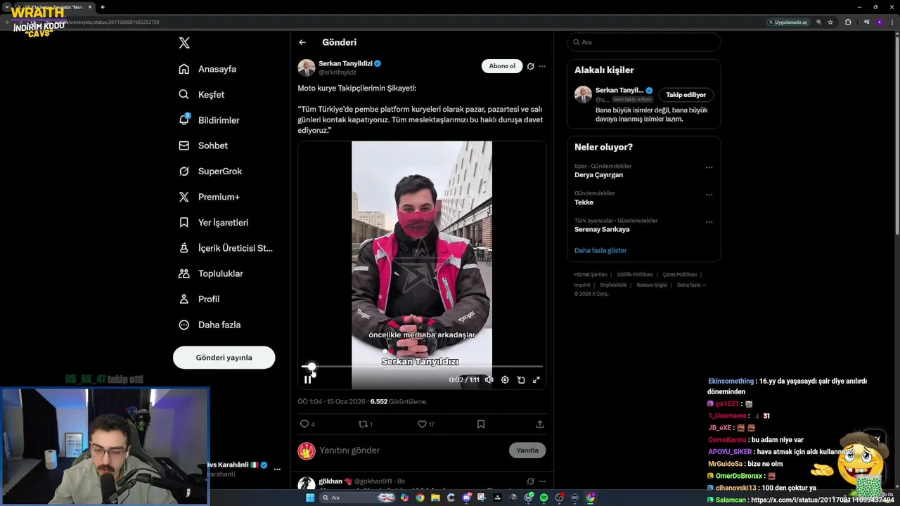The height and width of the screenshot is (506, 900).
Task: Open Profil page
Action: 199,299
